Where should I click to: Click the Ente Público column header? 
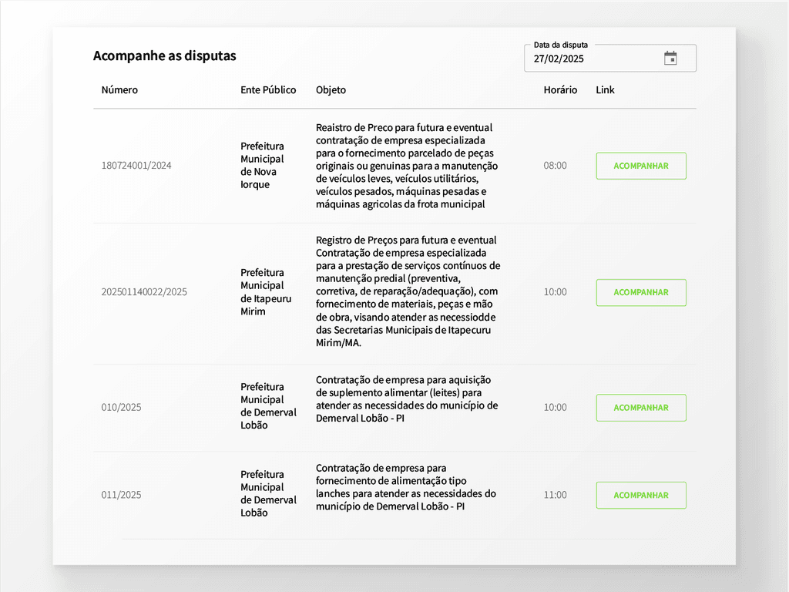coord(267,89)
